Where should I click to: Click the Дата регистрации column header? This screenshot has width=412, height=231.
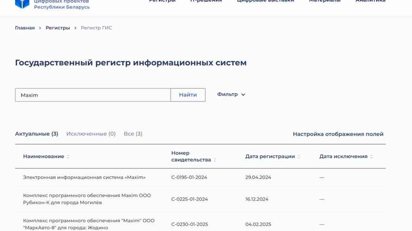tap(270, 156)
